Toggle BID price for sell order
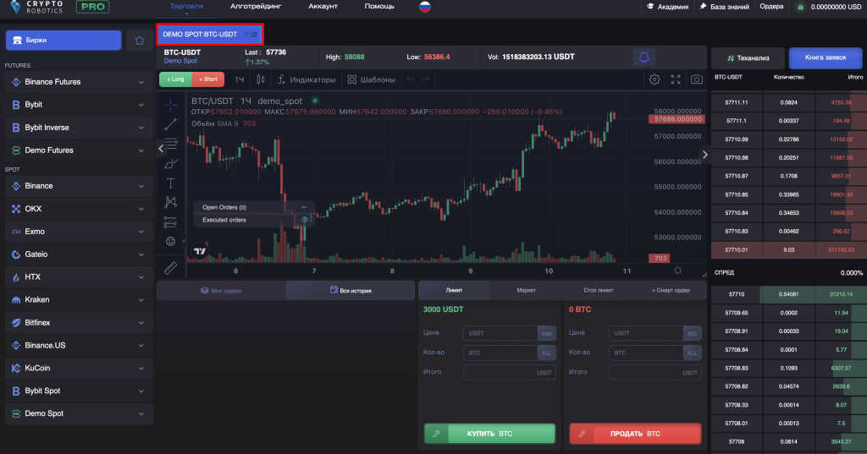 pyautogui.click(x=693, y=333)
